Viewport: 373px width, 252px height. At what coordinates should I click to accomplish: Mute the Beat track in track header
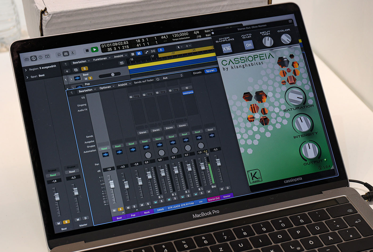(86, 79)
